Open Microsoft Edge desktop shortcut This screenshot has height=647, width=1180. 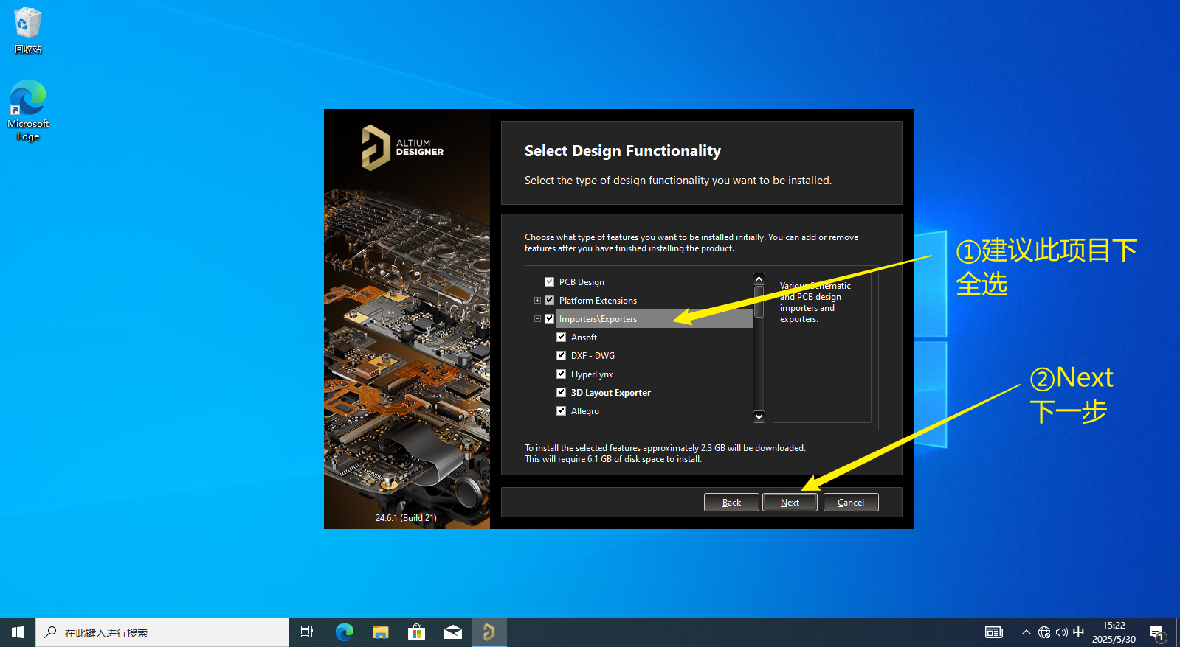tap(28, 111)
